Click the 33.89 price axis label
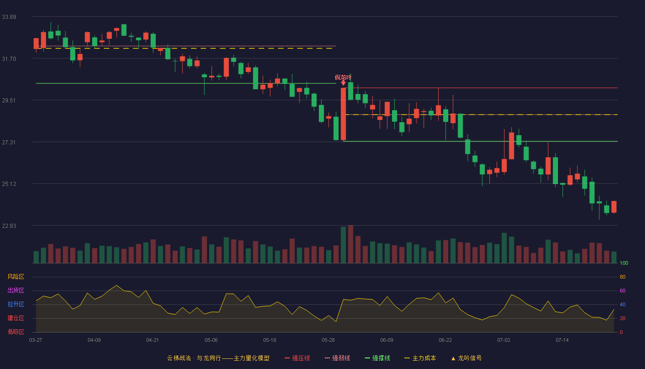Screen dimensions: 645x369 tap(9, 17)
